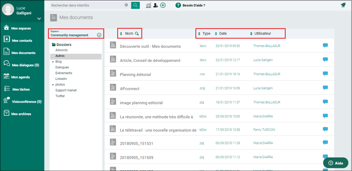
Task: Expand the Espace Community management dropdown
Action: [x=99, y=35]
